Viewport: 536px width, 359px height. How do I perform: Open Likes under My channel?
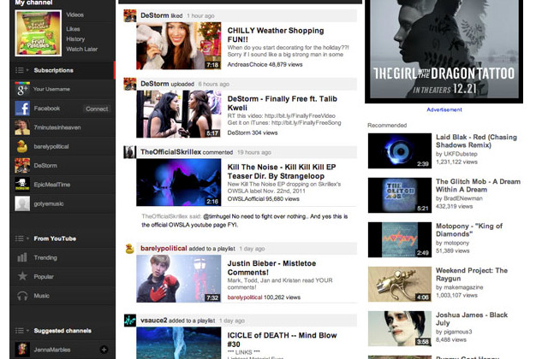tap(73, 29)
